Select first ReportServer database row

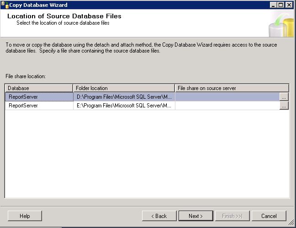(39, 97)
